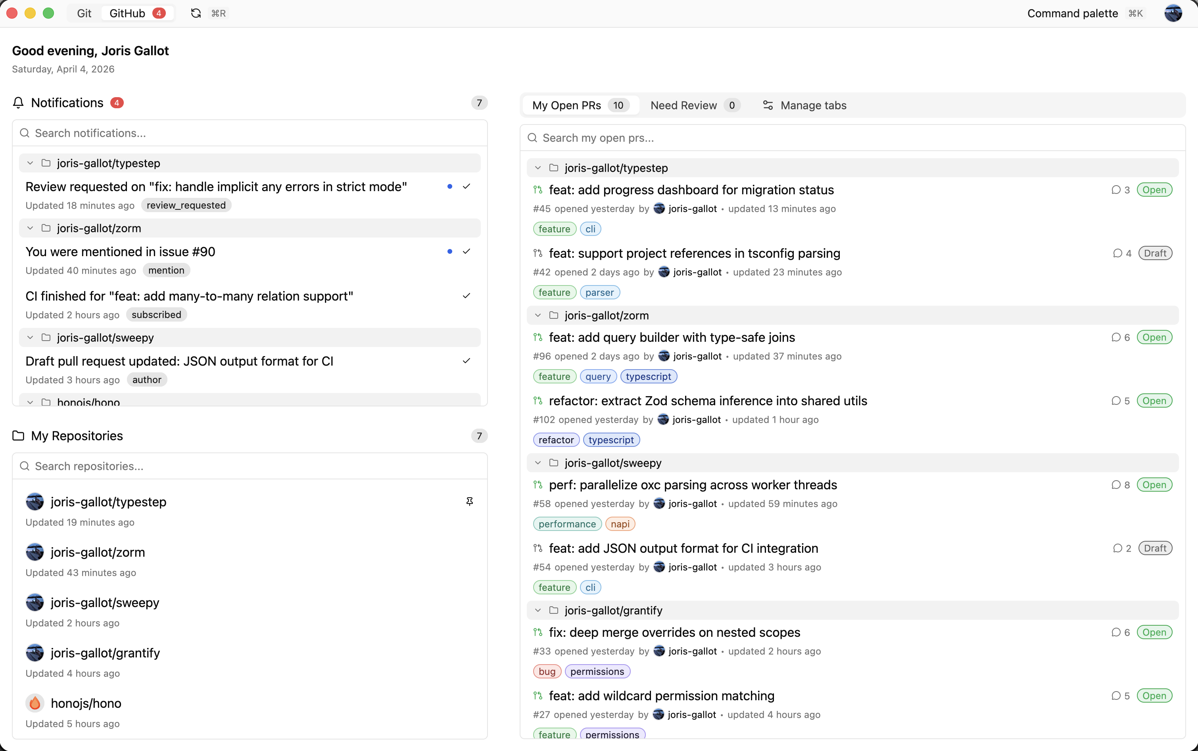1198x751 pixels.
Task: Collapse the joris-gallot/grantify section
Action: pyautogui.click(x=538, y=611)
